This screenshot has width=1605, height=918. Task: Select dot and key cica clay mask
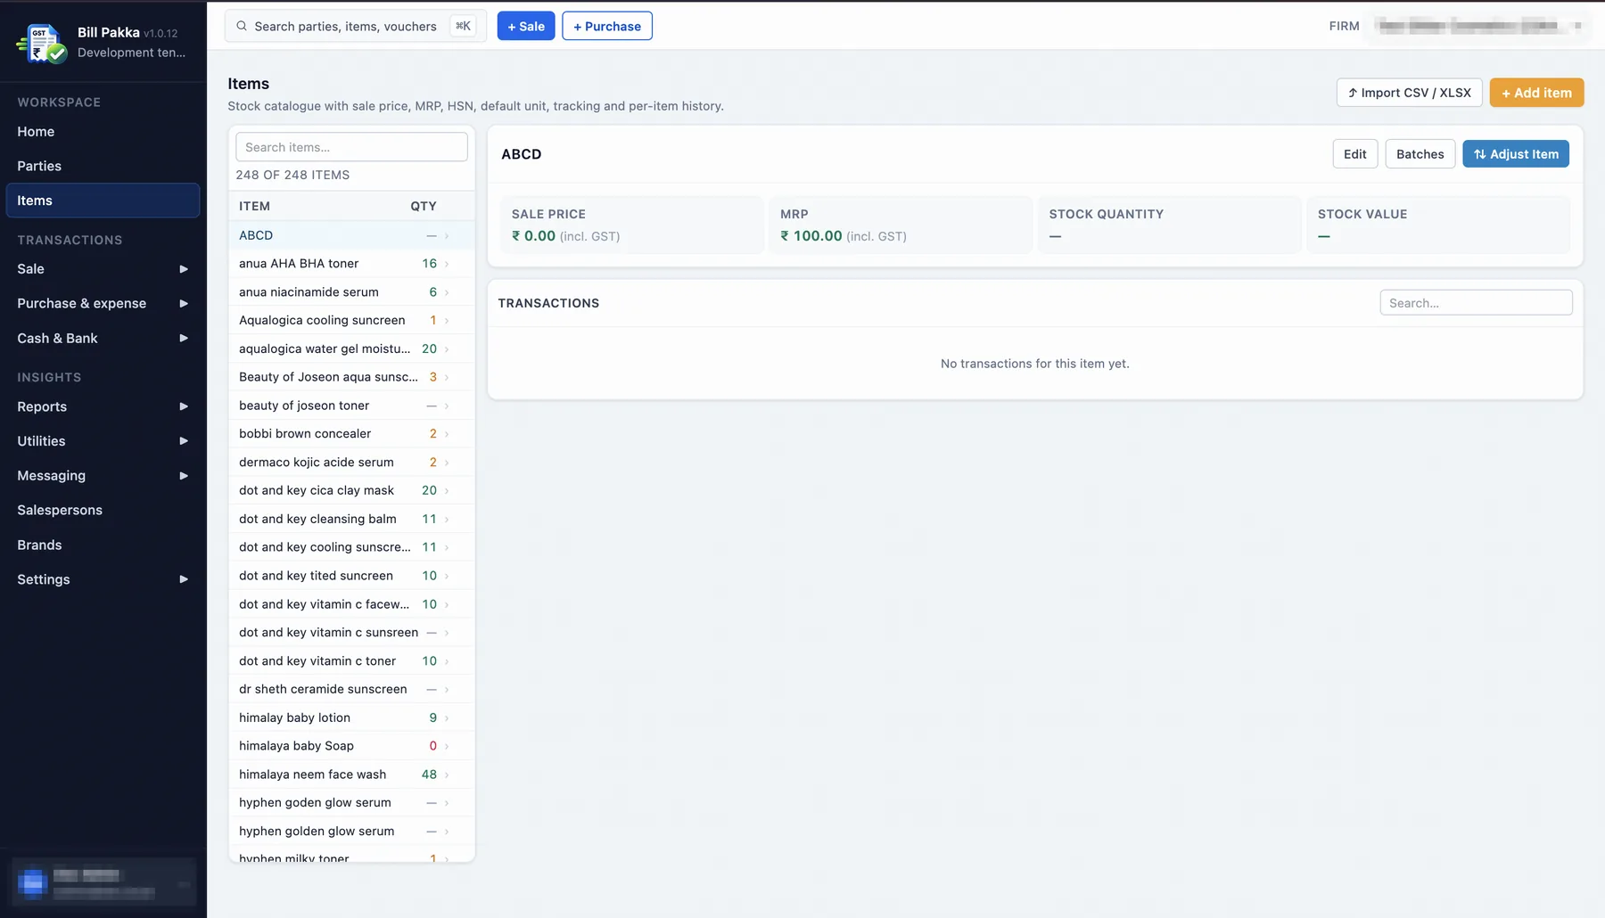351,491
